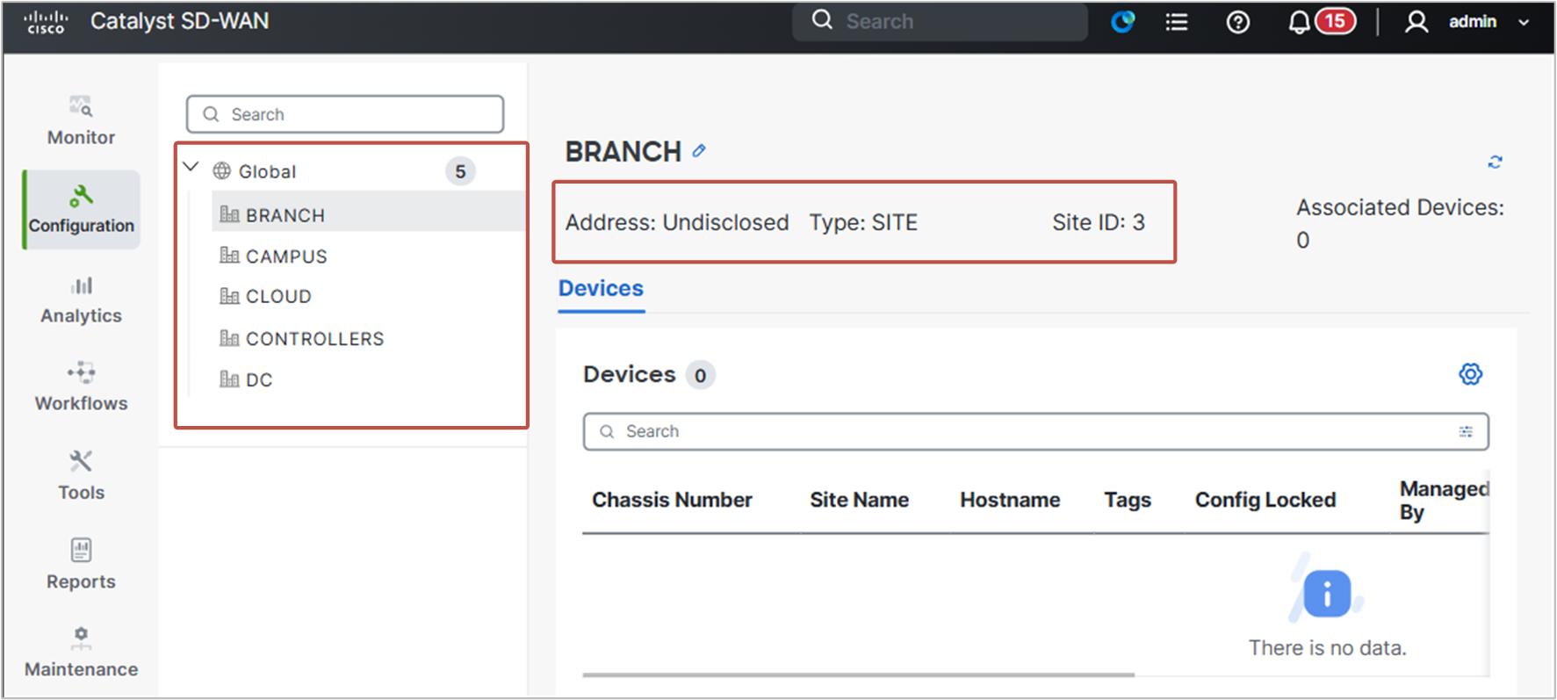Open the Maintenance sidebar icon
Screen dimensions: 1557x700
81,638
